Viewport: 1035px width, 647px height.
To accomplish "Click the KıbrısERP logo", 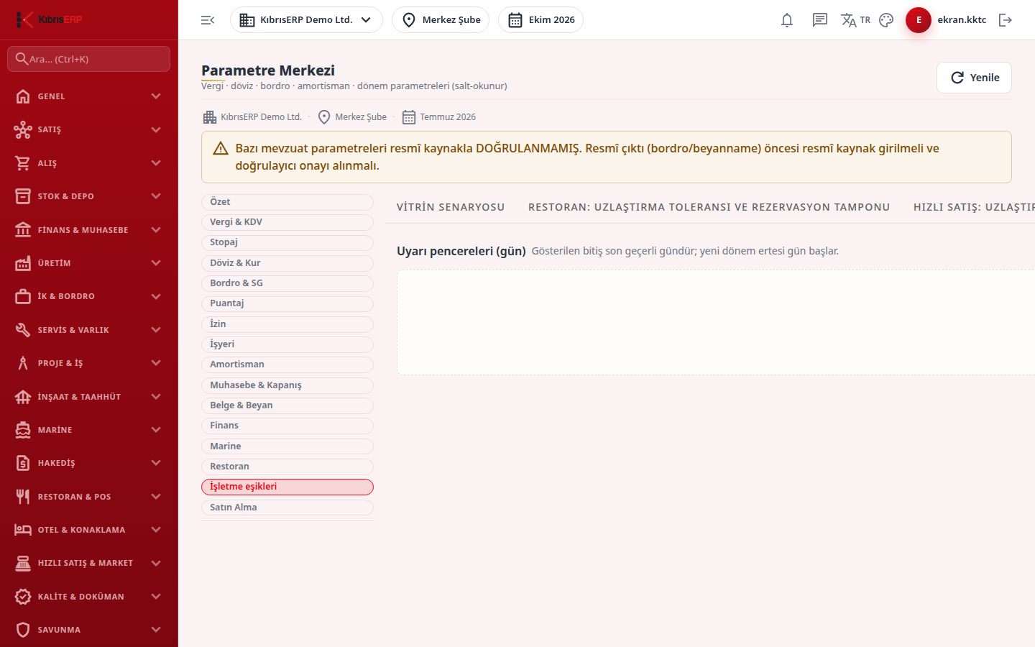I will pos(49,19).
